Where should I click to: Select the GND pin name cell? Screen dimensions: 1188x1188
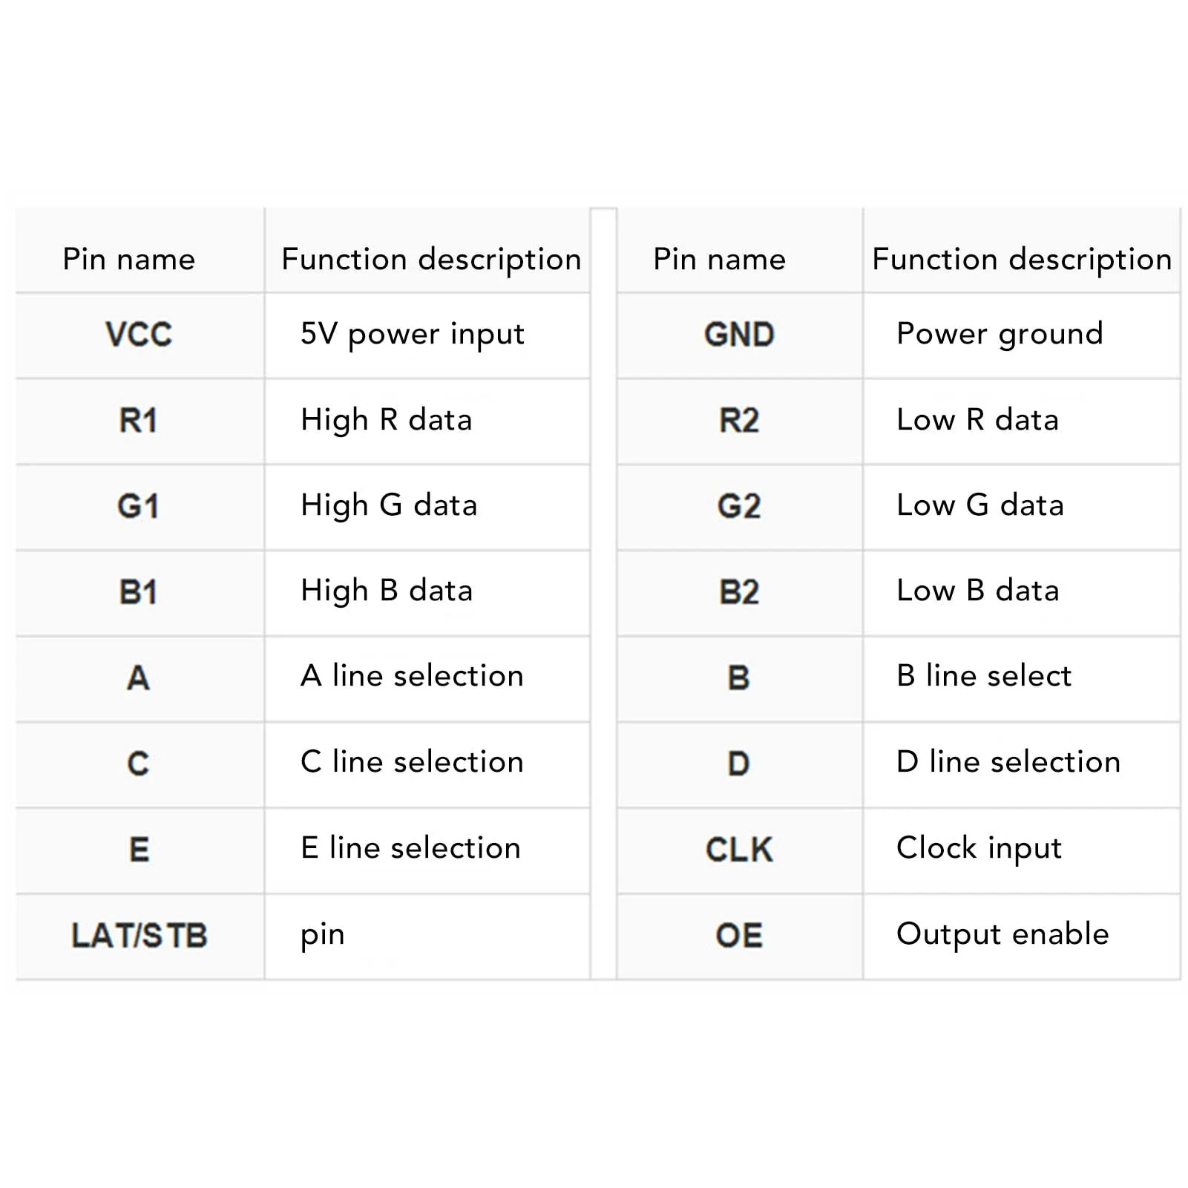739,335
